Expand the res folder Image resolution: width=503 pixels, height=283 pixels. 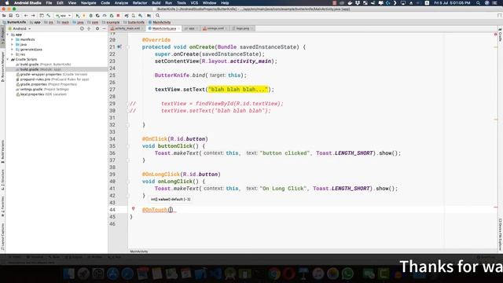tap(13, 54)
